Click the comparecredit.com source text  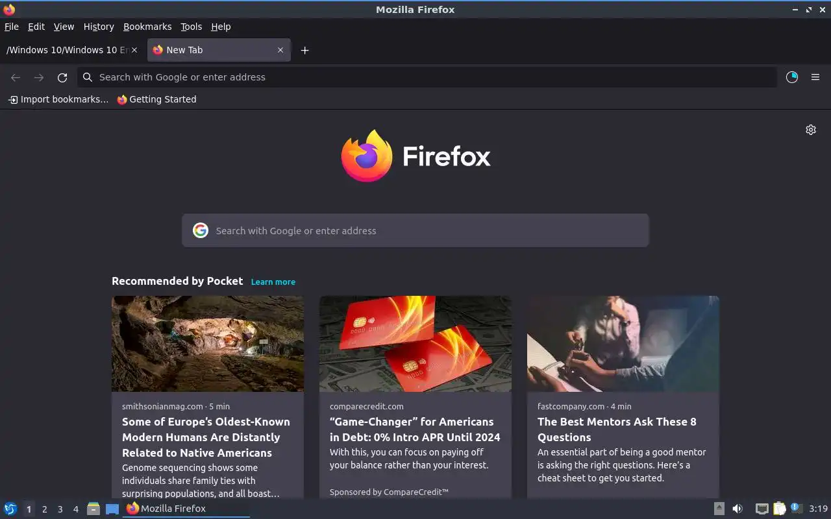click(x=366, y=406)
